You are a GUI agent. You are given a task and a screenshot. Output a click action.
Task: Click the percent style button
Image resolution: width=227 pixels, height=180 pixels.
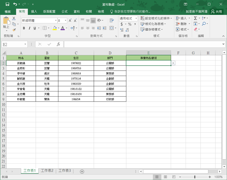pos(130,24)
